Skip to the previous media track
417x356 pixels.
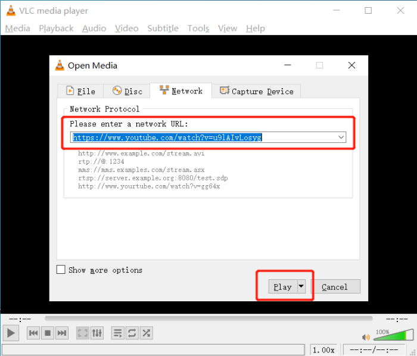33,333
